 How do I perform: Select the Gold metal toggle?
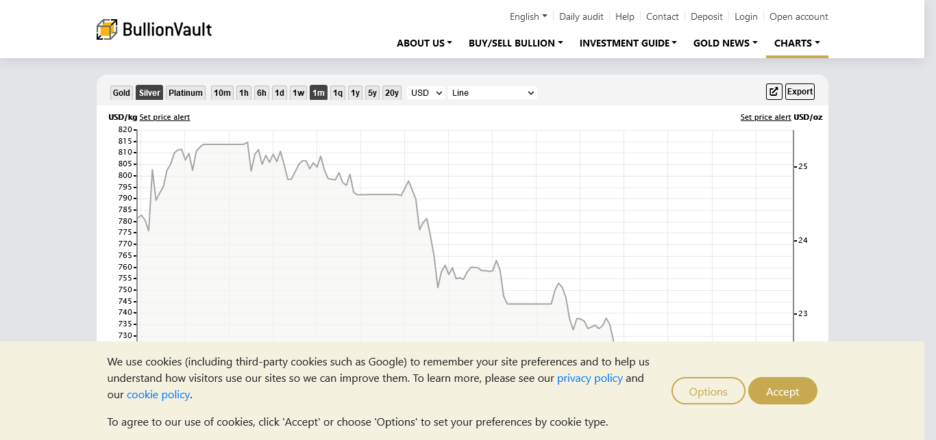coord(121,93)
